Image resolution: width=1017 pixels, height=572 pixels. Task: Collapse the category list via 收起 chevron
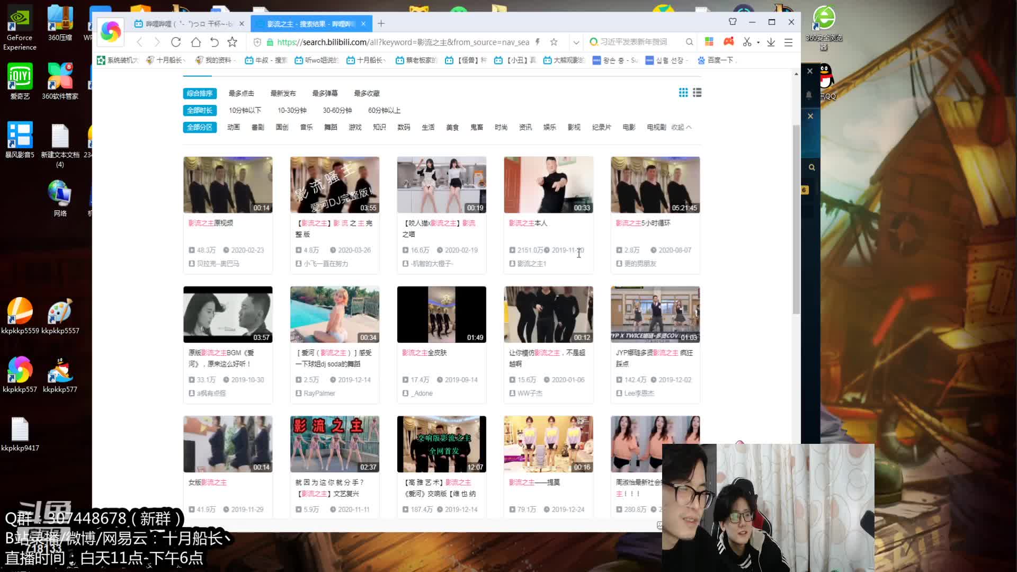coord(682,127)
